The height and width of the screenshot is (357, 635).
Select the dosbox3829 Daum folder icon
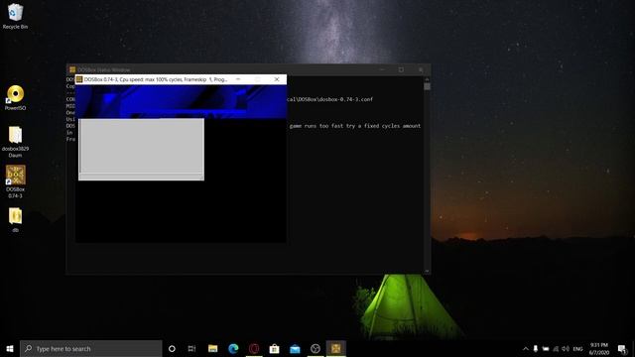[x=15, y=142]
